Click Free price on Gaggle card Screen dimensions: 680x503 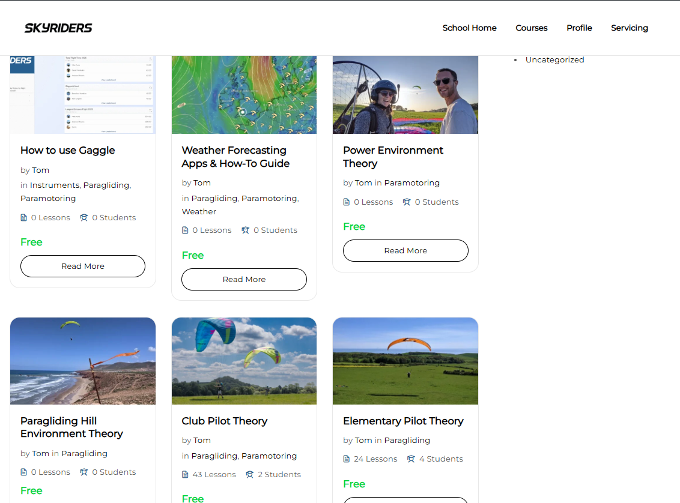point(31,242)
